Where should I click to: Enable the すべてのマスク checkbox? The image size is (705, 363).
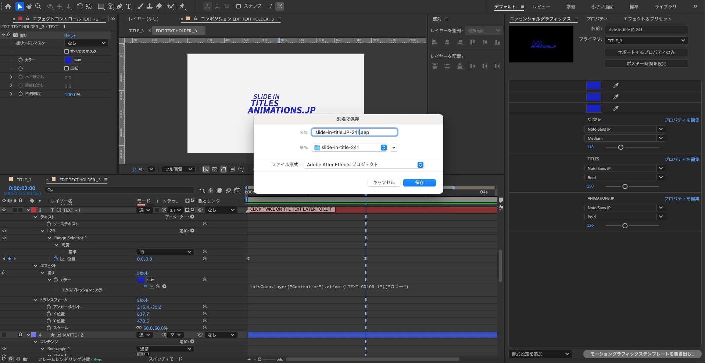click(67, 51)
